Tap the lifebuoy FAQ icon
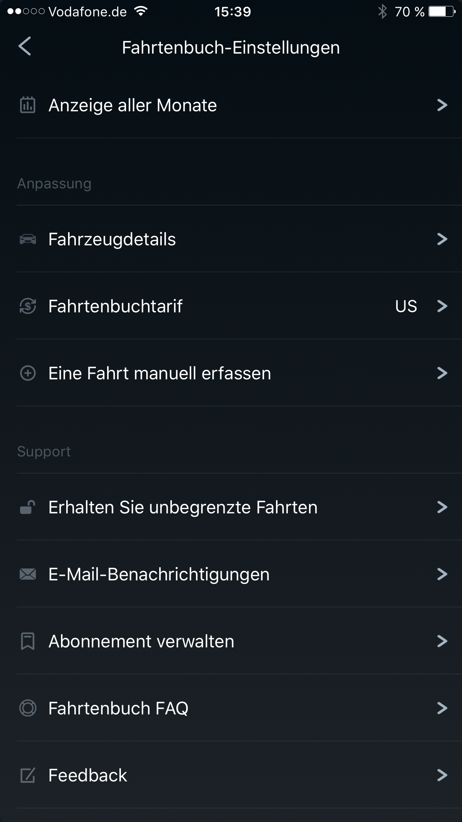The width and height of the screenshot is (462, 822). click(x=28, y=708)
